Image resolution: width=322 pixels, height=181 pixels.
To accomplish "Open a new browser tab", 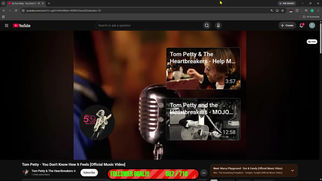I will (49, 4).
